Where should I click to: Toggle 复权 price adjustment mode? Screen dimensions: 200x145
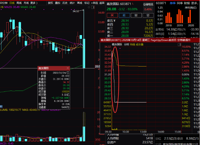click(x=50, y=3)
